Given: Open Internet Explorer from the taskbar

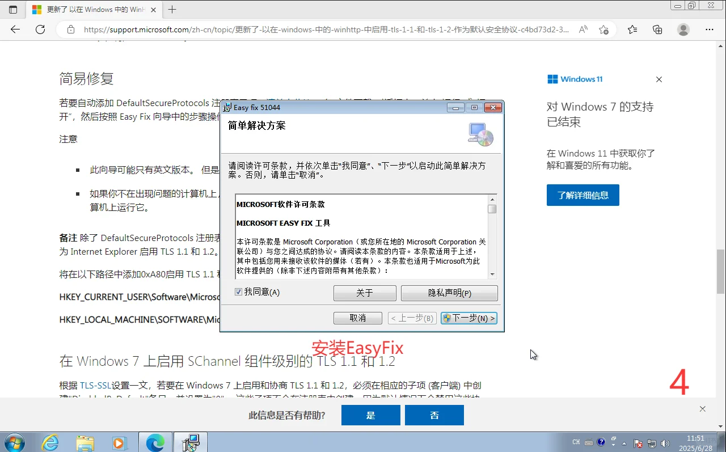Looking at the screenshot, I should pos(50,442).
